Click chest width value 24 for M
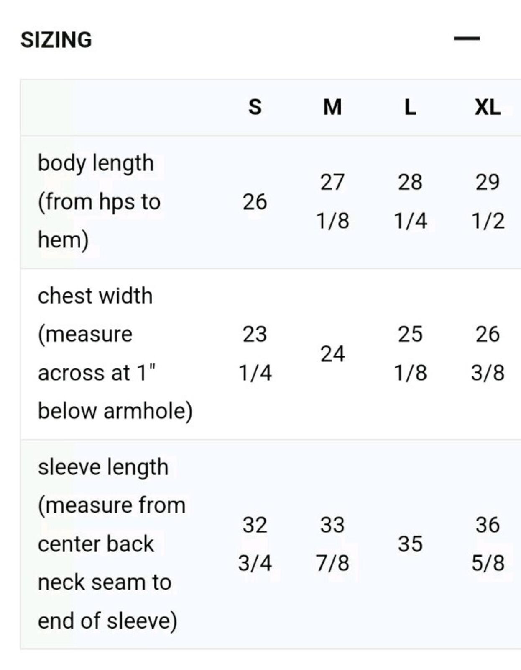The height and width of the screenshot is (670, 521). coord(332,354)
